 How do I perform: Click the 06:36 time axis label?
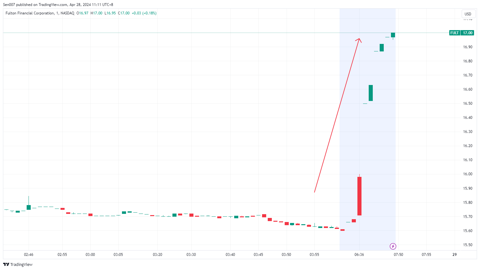tap(359, 255)
